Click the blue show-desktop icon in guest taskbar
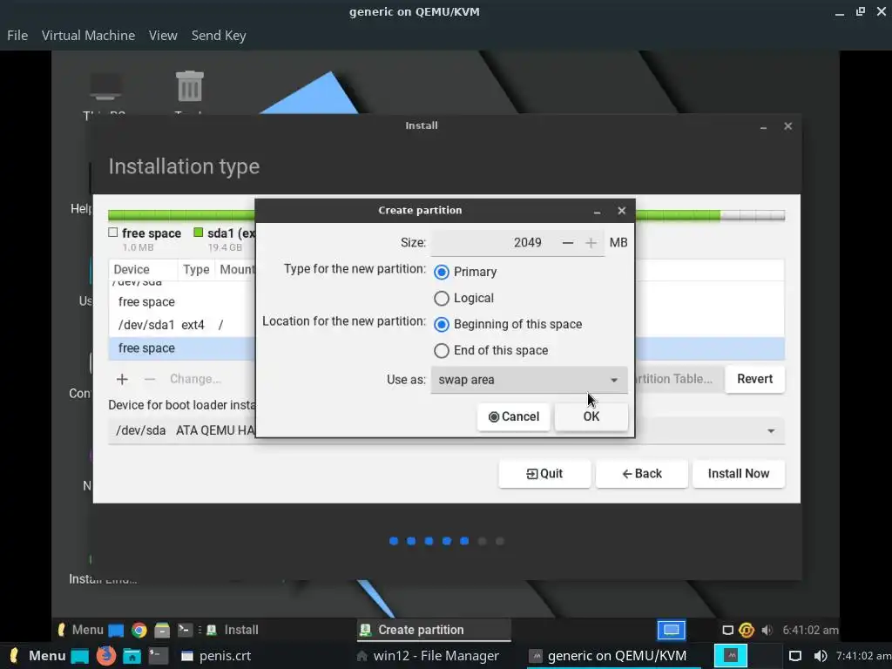The width and height of the screenshot is (892, 669). click(116, 631)
